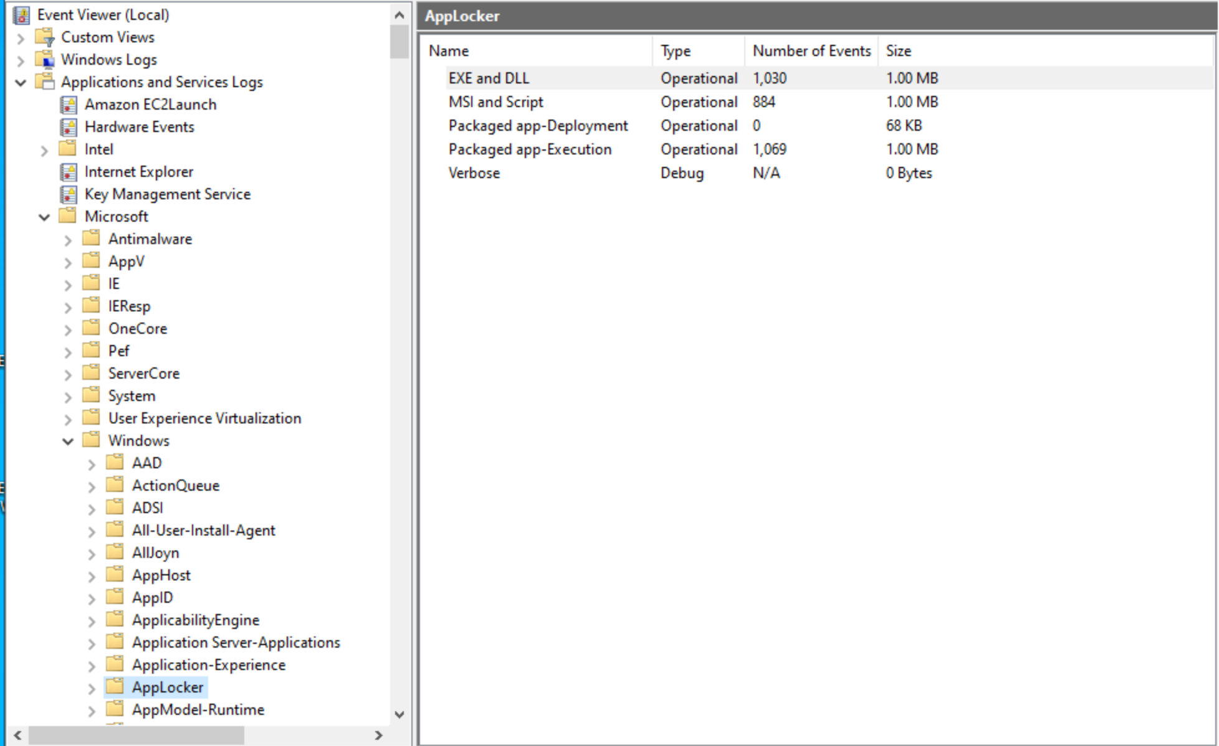
Task: Click the Antimalware folder icon
Action: pos(92,238)
